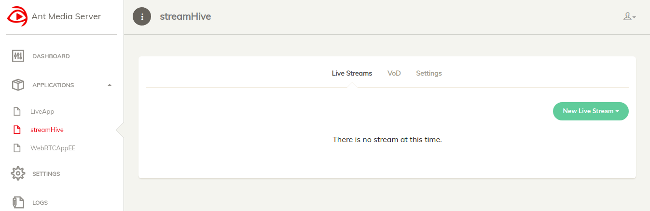Go to the Dashboard page
Screen dimensions: 650x211
(x=51, y=56)
